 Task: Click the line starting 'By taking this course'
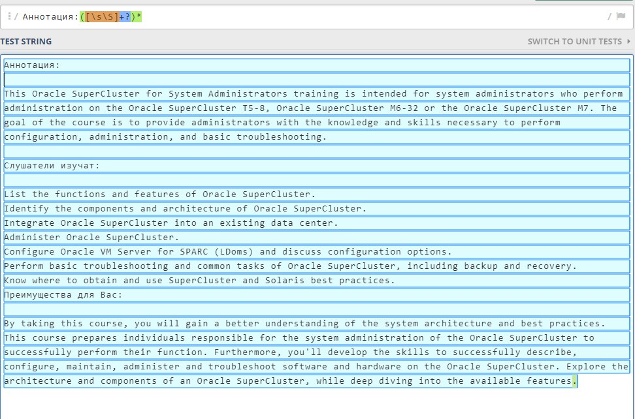tap(317, 324)
